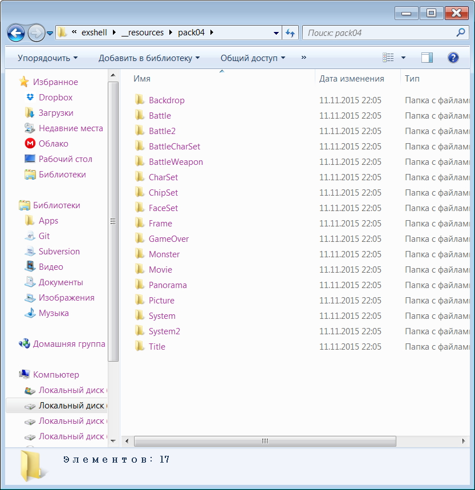
Task: Click the search magnifier icon
Action: coord(460,33)
